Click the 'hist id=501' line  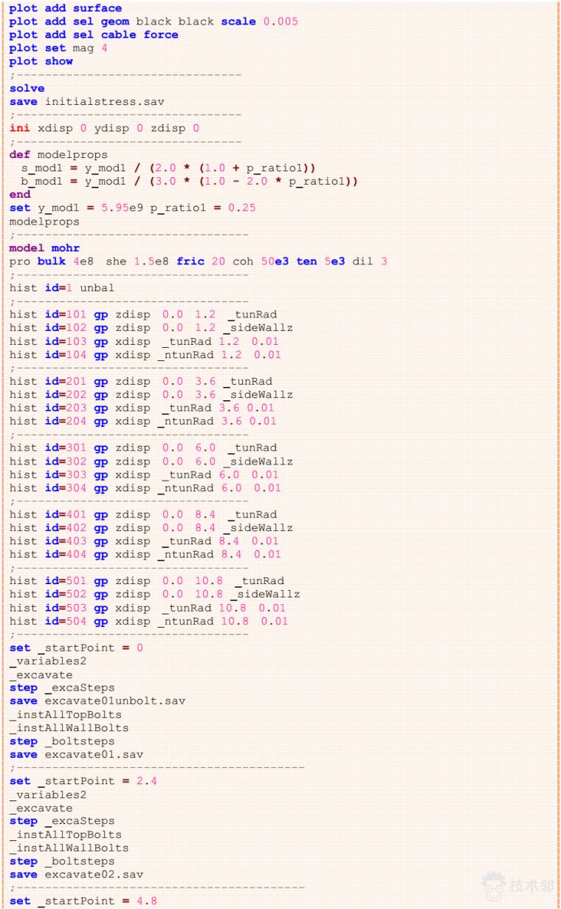tap(147, 581)
